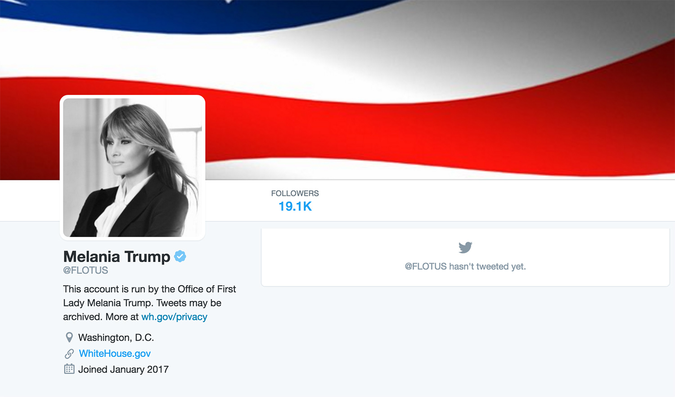Visit the WhiteHouse.gov website link
Image resolution: width=675 pixels, height=397 pixels.
[115, 353]
